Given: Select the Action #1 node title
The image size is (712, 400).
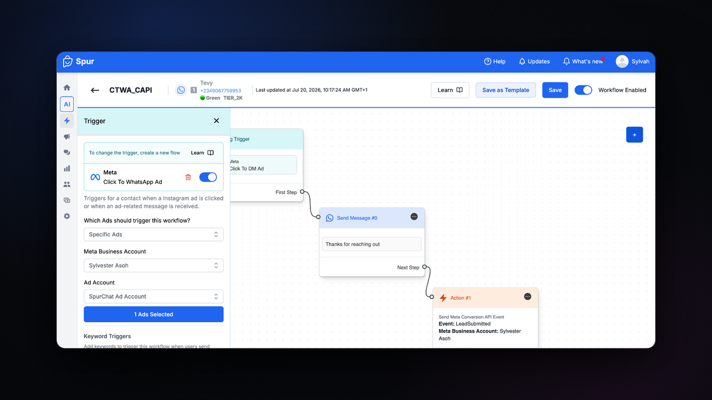Looking at the screenshot, I should 461,298.
